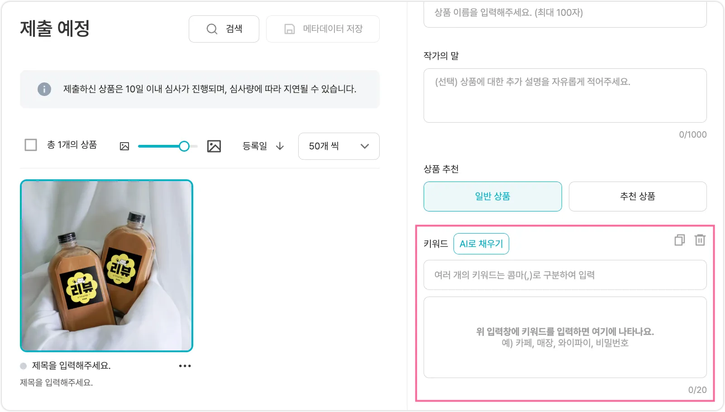Screen dimensions: 725x412
Task: Click the thumbnail size slider handle
Action: 184,146
